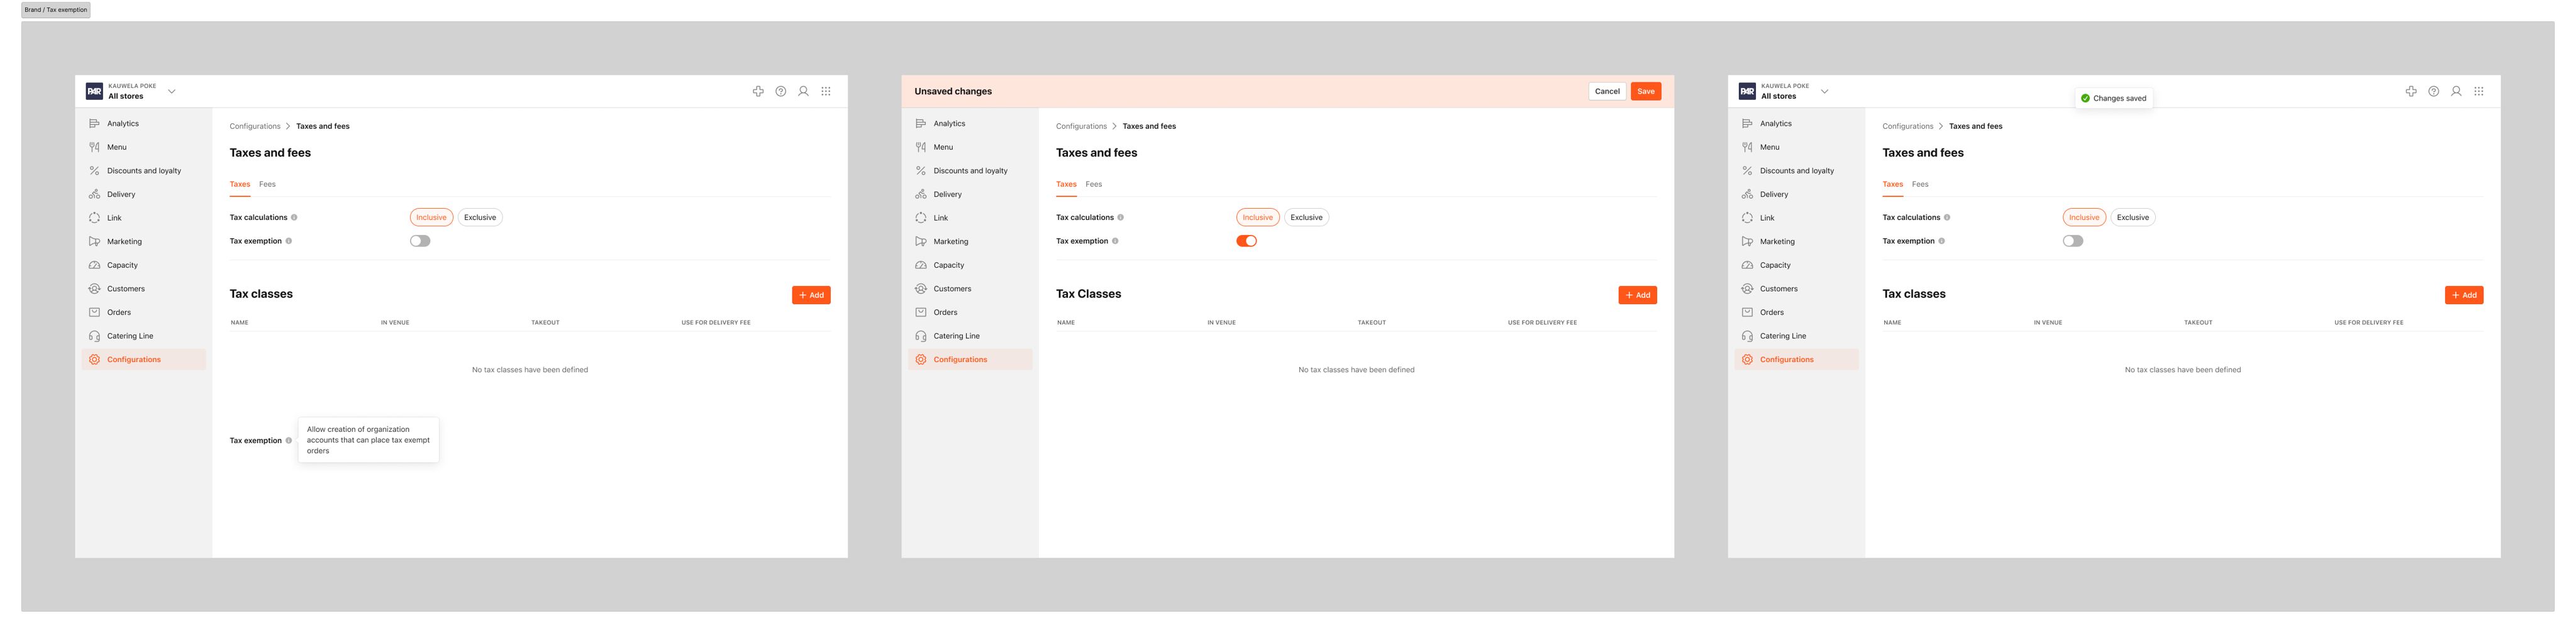
Task: Switch to Fees tab in left frame
Action: (267, 184)
